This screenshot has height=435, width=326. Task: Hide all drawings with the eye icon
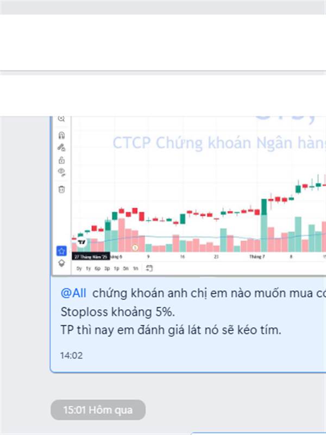[61, 172]
